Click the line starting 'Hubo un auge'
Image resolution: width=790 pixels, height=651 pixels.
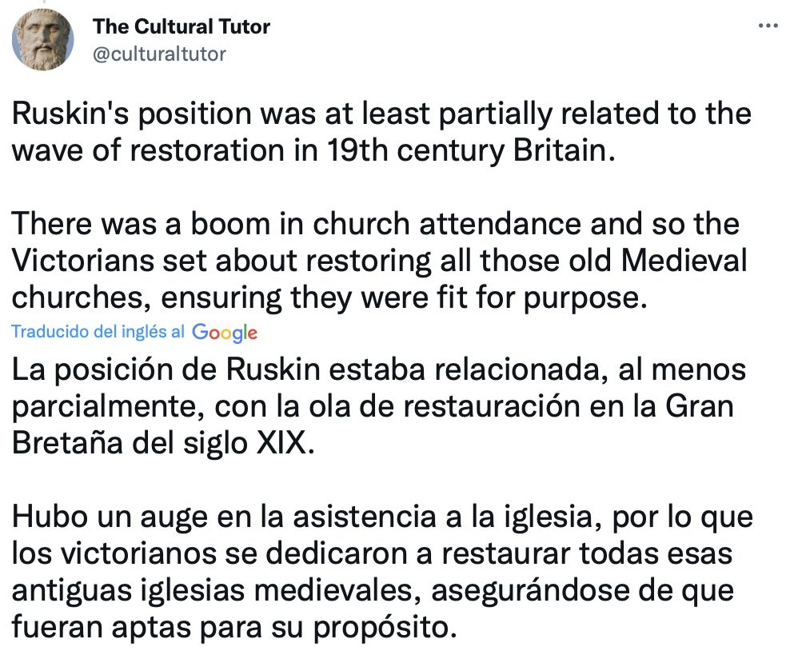click(381, 516)
